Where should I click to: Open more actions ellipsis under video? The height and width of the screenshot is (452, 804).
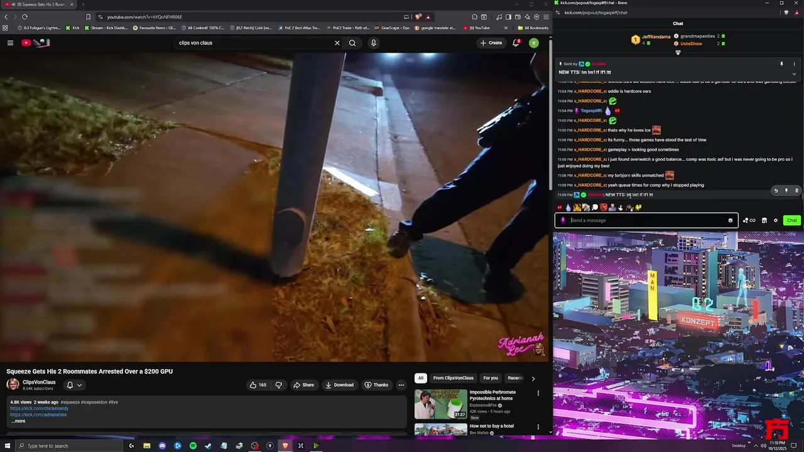tap(401, 385)
